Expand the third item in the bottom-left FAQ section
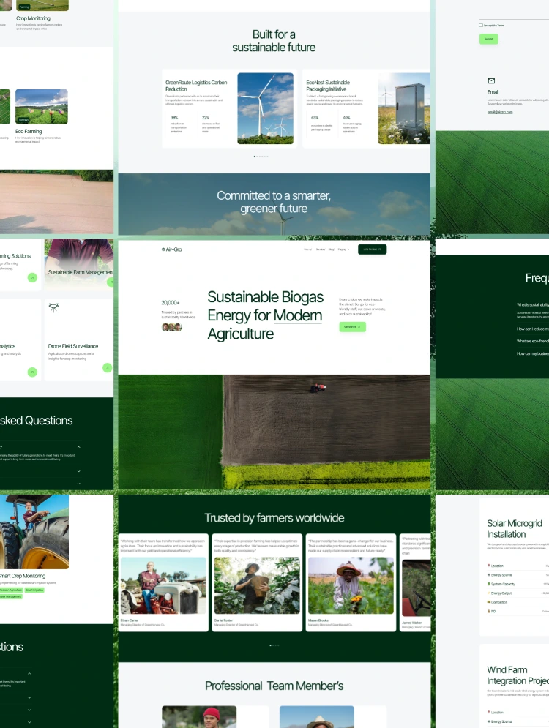This screenshot has width=549, height=728. (29, 710)
